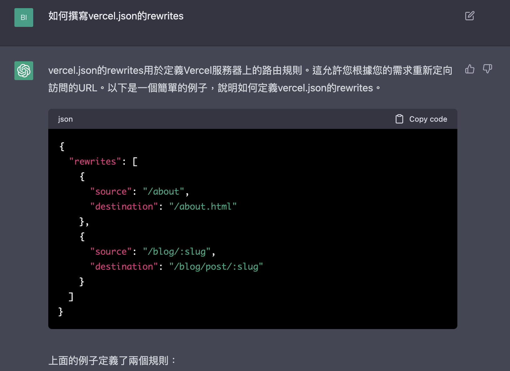The height and width of the screenshot is (371, 510).
Task: Click the final closing brace in code
Action: click(x=61, y=312)
